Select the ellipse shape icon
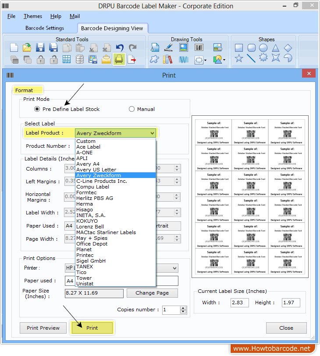320x356 pixels. point(263,48)
